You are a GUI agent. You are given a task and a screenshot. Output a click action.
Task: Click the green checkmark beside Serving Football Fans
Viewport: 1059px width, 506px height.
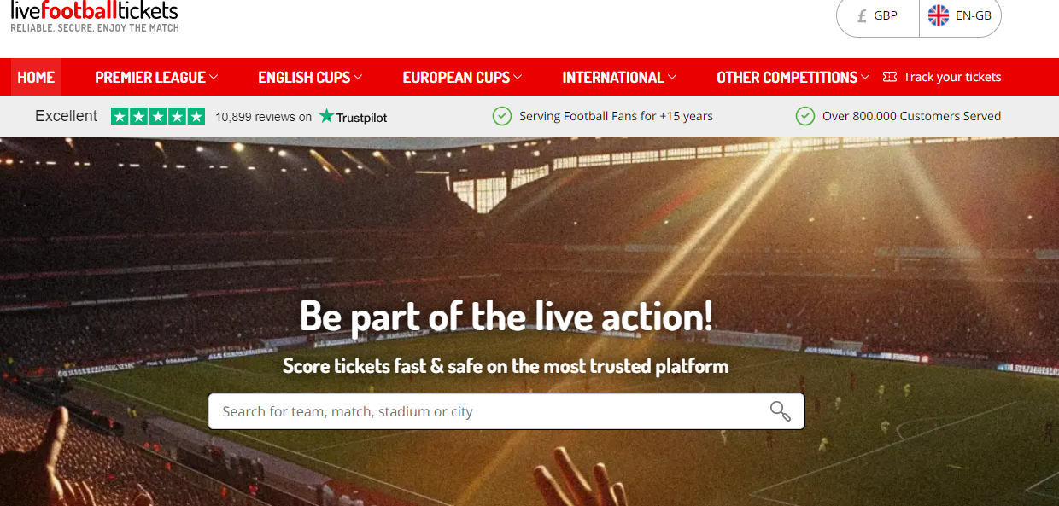click(x=502, y=116)
